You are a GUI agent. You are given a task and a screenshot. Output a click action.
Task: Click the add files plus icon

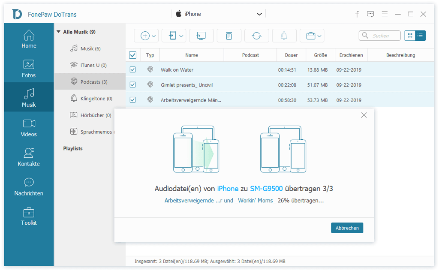(145, 36)
